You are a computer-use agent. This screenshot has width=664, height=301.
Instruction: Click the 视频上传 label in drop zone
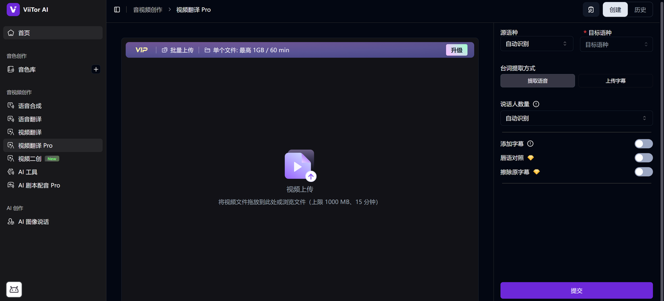coord(300,190)
